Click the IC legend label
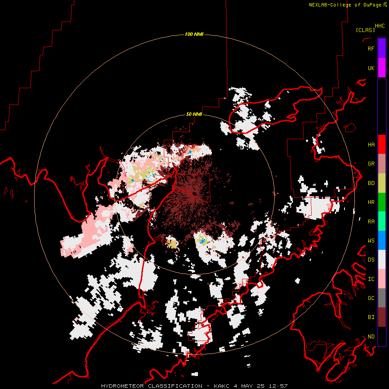This screenshot has height=389, width=389. pyautogui.click(x=371, y=279)
